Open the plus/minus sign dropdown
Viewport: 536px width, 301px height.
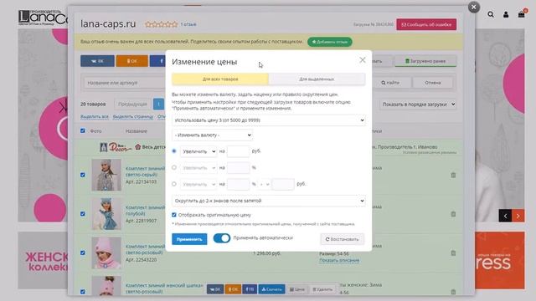pos(264,184)
